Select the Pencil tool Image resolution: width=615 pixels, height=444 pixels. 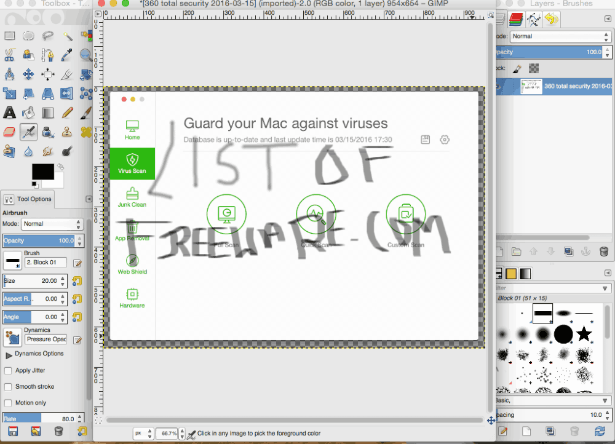[x=68, y=113]
